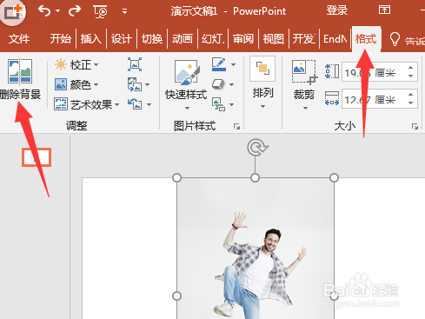Switch to the View (视图) tab
425x319 pixels.
(x=274, y=38)
